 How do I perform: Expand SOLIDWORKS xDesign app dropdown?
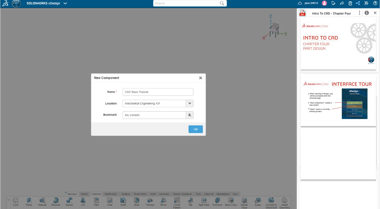[65, 3]
